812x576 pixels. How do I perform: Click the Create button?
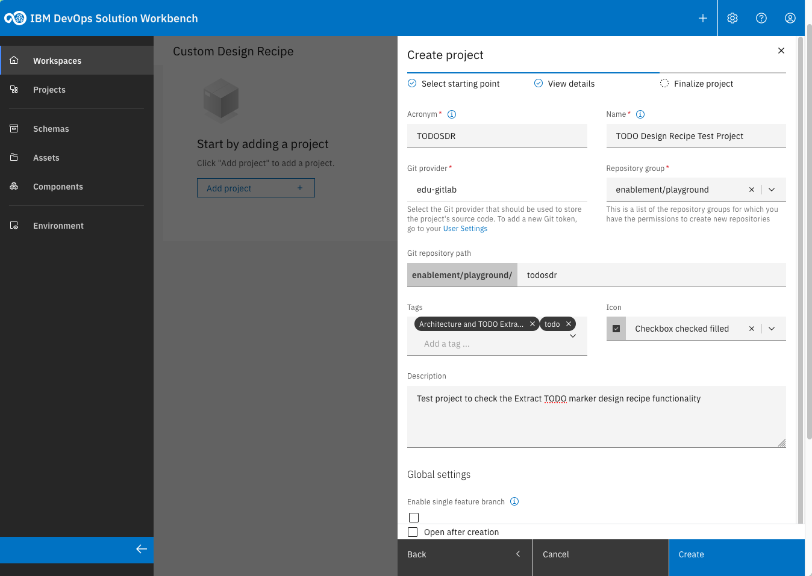coord(737,557)
